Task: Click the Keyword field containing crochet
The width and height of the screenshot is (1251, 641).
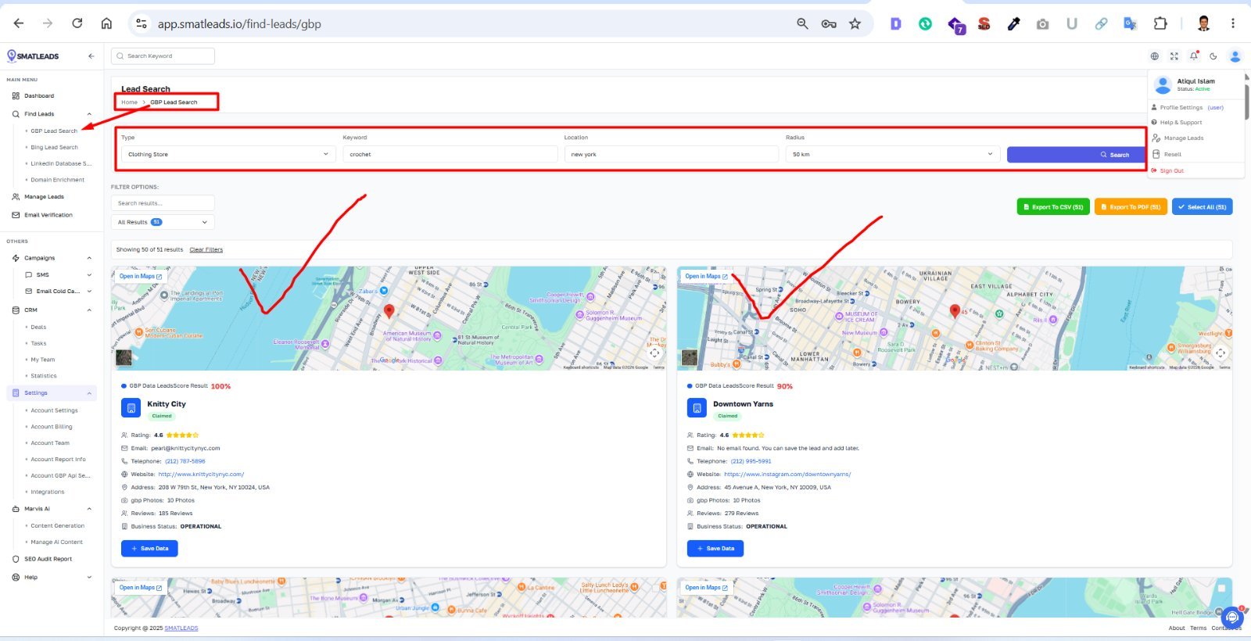Action: click(450, 155)
